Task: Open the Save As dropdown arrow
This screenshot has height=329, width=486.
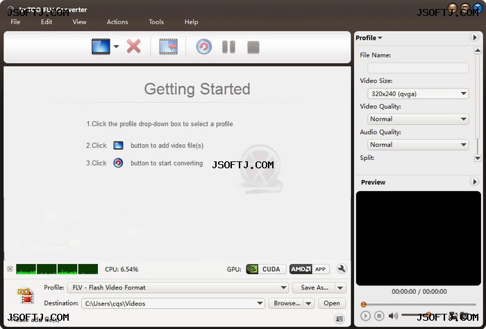Action: [341, 287]
